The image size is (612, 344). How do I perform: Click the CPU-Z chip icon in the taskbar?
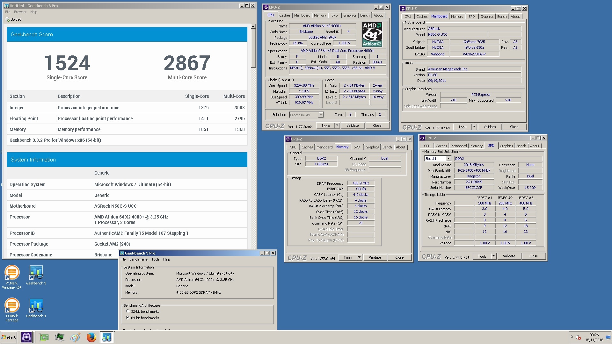(x=26, y=337)
